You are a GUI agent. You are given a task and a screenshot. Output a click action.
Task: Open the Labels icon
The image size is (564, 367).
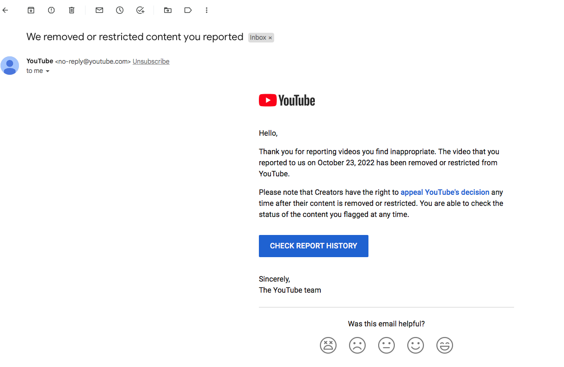click(x=188, y=10)
